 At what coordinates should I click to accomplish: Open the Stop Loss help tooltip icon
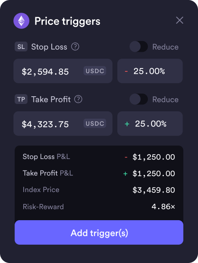(75, 46)
